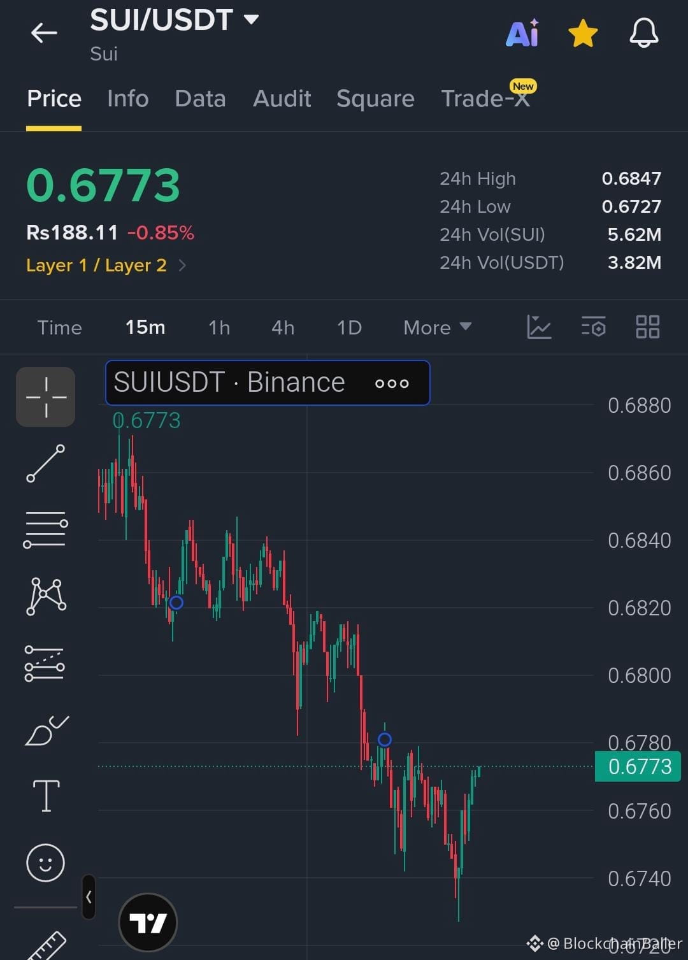Click the SUIUSDT · Binance chart title
This screenshot has height=960, width=688.
[229, 382]
